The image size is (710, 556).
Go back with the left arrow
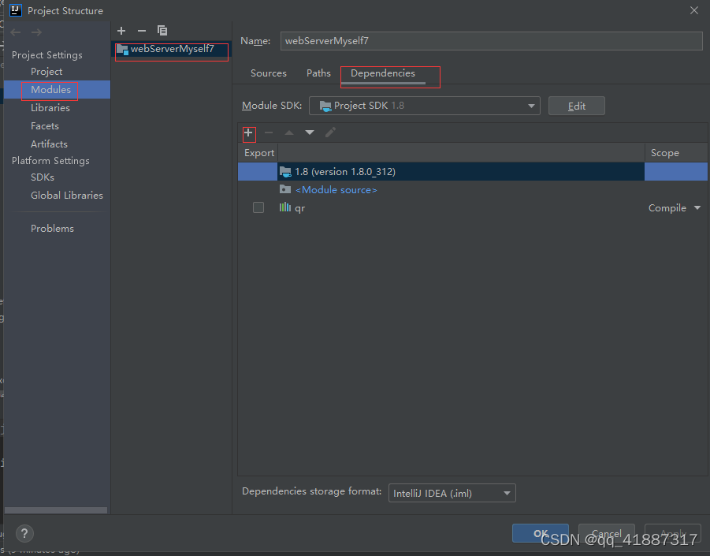(x=16, y=32)
